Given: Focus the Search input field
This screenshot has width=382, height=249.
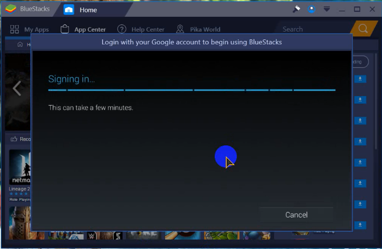Looking at the screenshot, I should [x=314, y=29].
